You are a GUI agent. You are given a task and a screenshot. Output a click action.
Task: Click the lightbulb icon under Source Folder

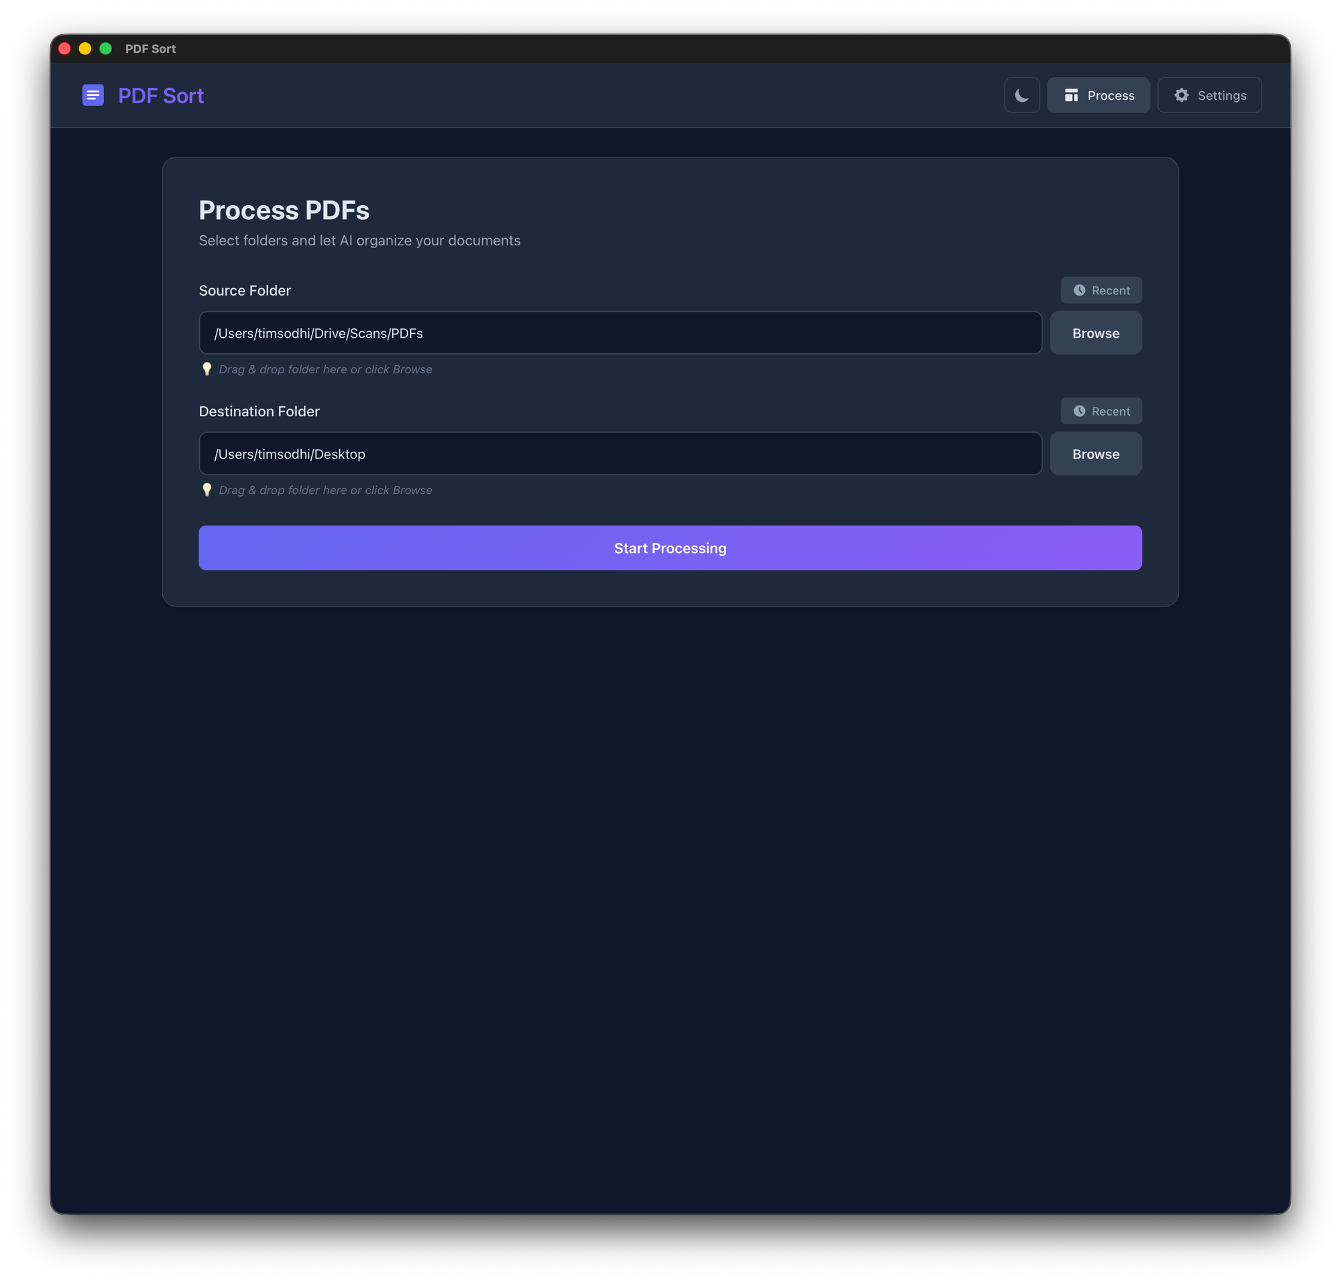[x=207, y=369]
